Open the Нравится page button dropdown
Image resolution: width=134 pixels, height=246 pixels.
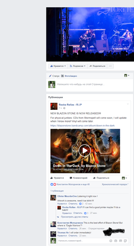pyautogui.click(x=58, y=66)
